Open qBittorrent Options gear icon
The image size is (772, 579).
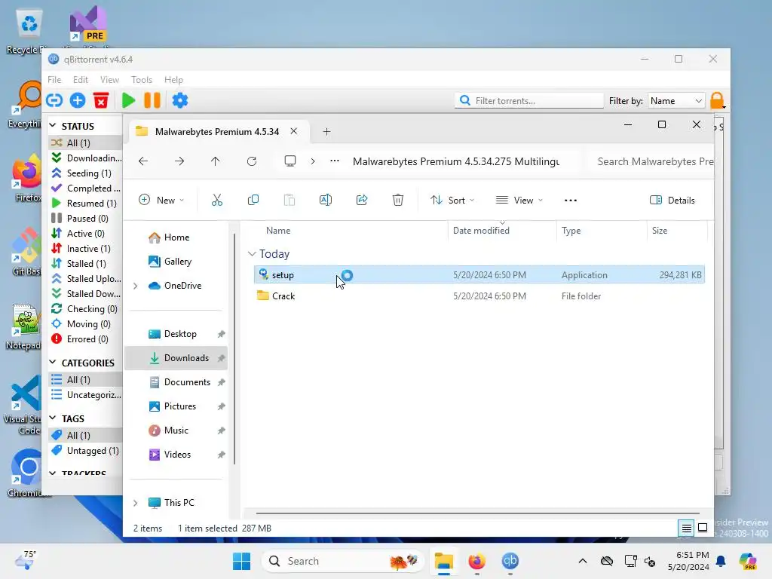(180, 100)
